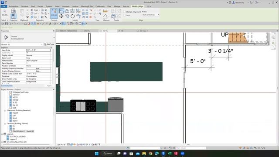Click Edit for Visibility/Graphics Overrides

38,68
